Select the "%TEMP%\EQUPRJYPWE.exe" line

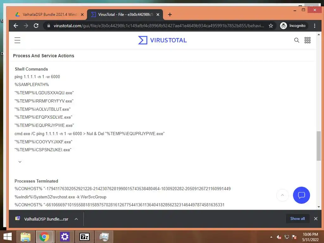click(44, 125)
